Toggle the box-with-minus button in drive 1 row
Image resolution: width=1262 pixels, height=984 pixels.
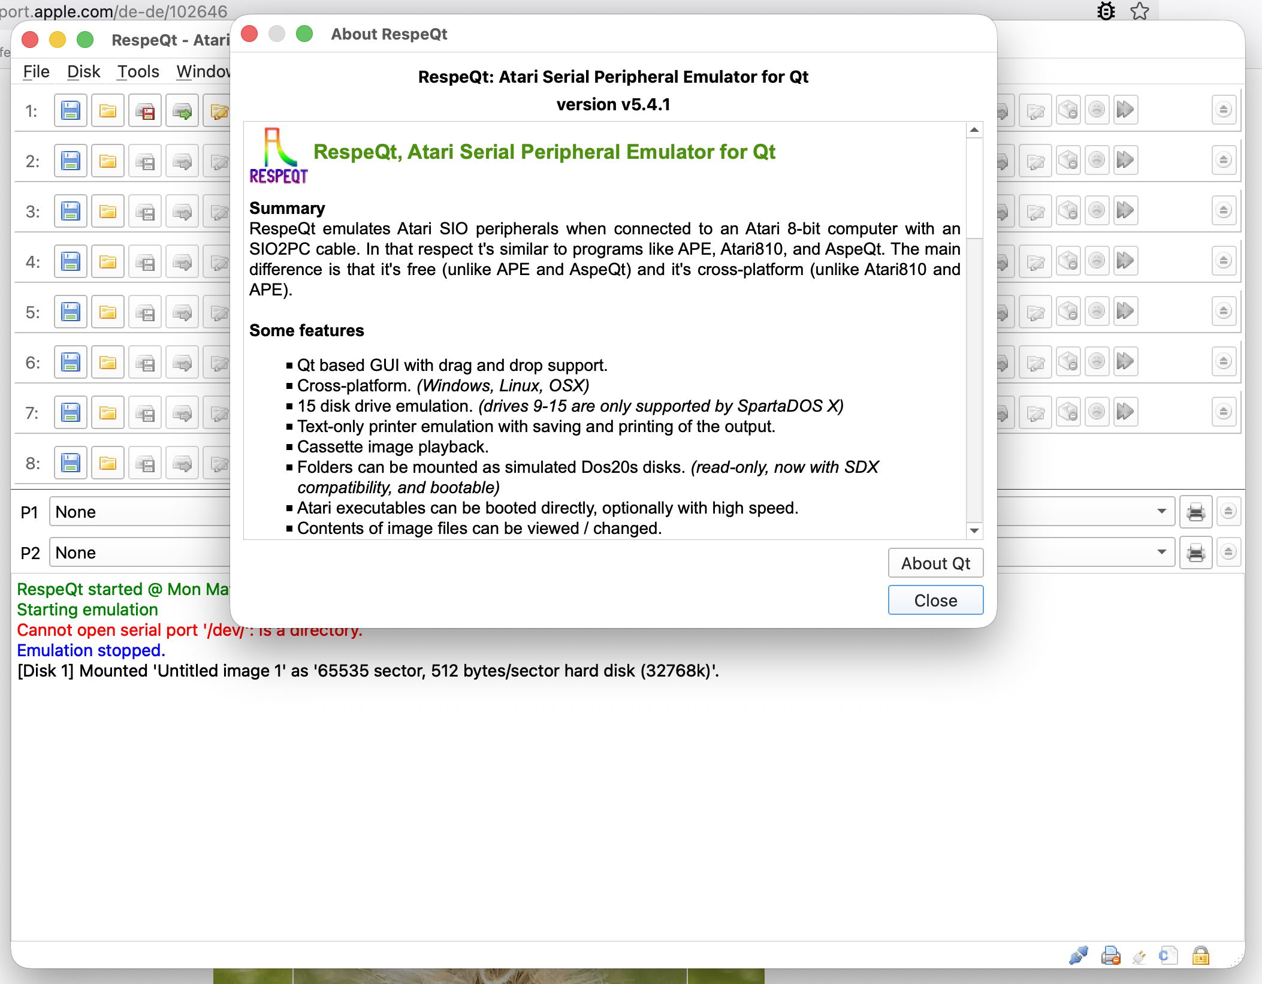click(x=1068, y=110)
